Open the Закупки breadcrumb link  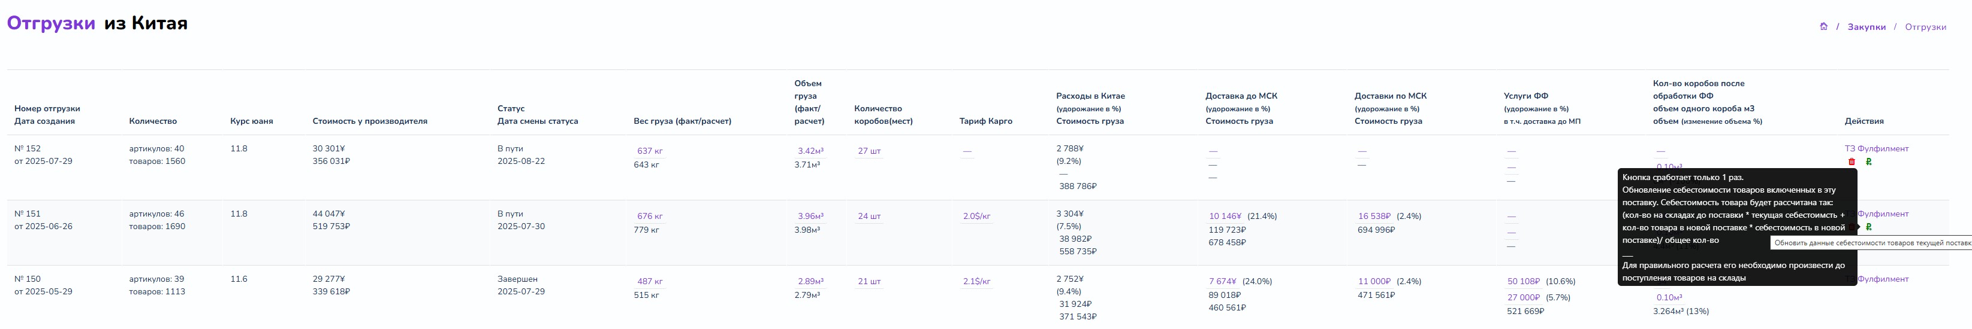[x=1867, y=27]
